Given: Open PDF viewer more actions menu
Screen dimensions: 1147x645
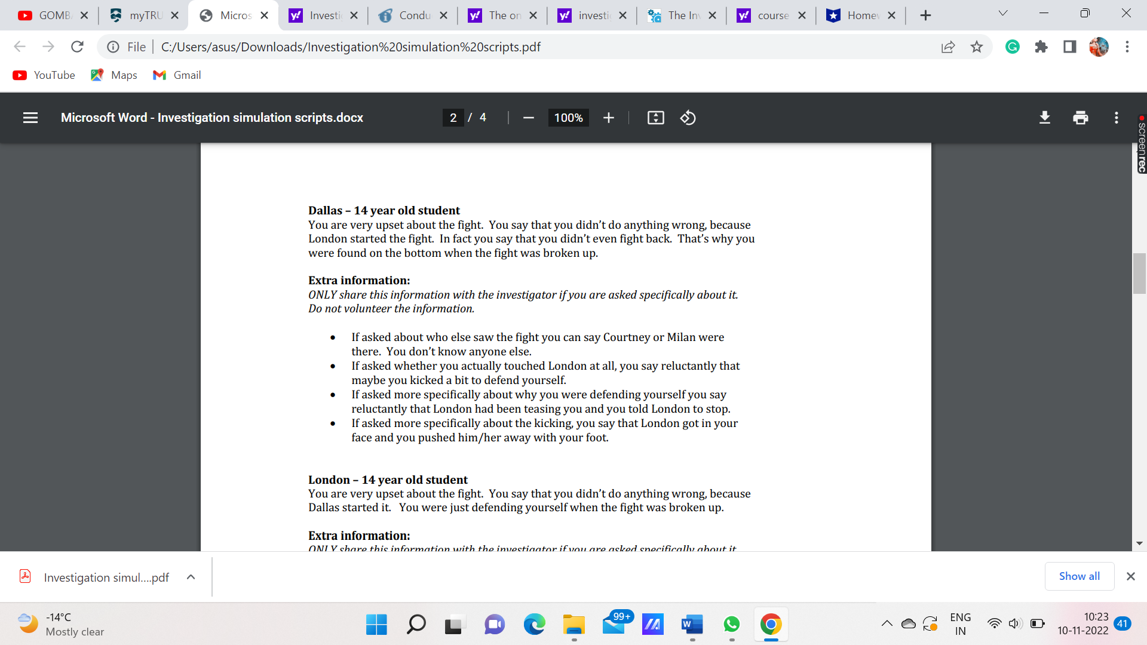Looking at the screenshot, I should pos(1116,118).
